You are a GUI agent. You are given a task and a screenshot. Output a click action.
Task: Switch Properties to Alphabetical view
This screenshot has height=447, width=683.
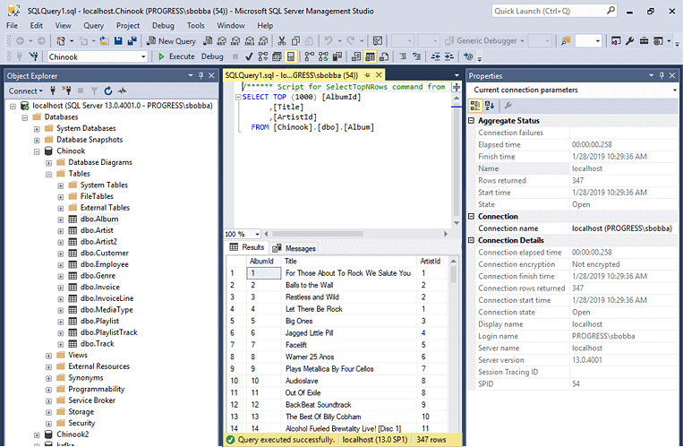click(489, 105)
